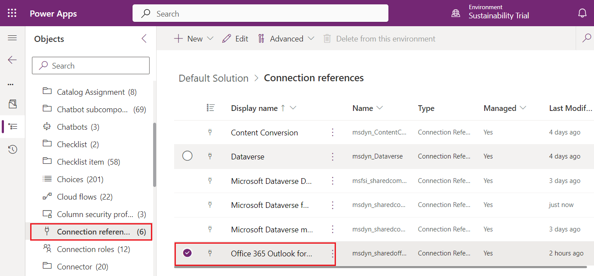Toggle the hamburger navigation menu
This screenshot has width=594, height=276.
[12, 38]
